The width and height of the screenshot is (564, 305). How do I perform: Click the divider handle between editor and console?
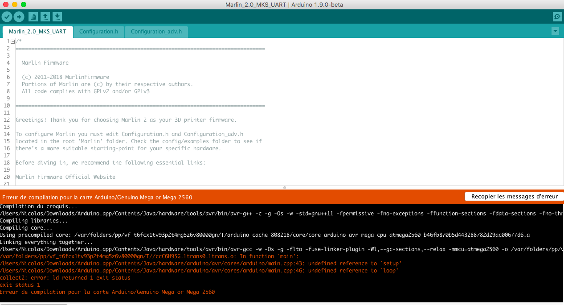285,188
